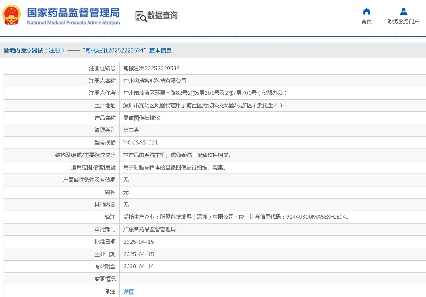This screenshot has width=426, height=297.
Task: Click the breadcrumb icon before 境内医疗器械
Action: tap(6, 50)
